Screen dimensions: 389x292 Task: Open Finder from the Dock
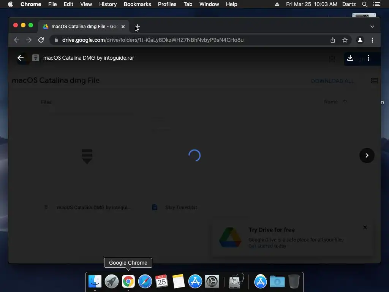tap(95, 281)
